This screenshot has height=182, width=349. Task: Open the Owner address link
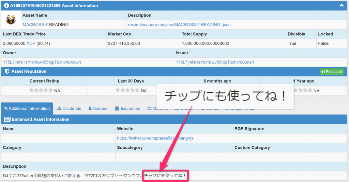click(42, 62)
